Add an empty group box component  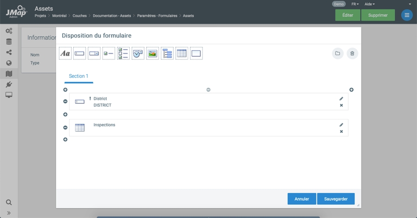click(196, 53)
